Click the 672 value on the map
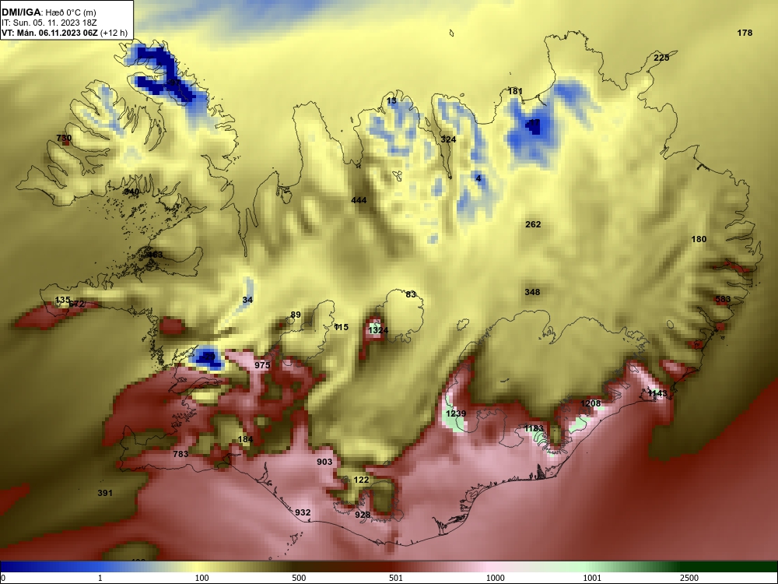778x584 pixels. [77, 304]
